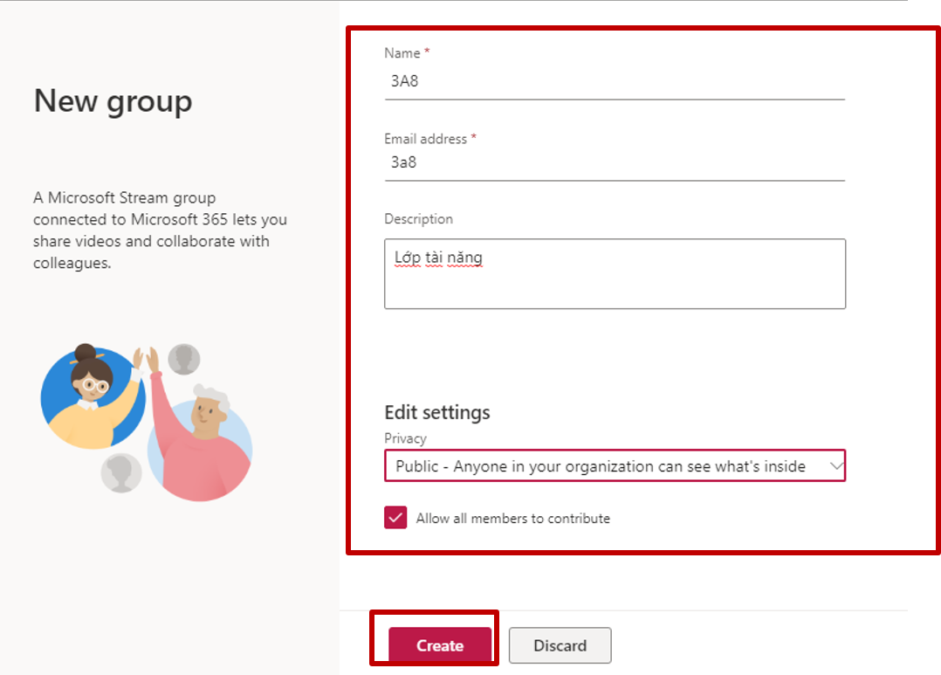
Task: Click the 'Allow all members to contribute' label
Action: point(512,519)
